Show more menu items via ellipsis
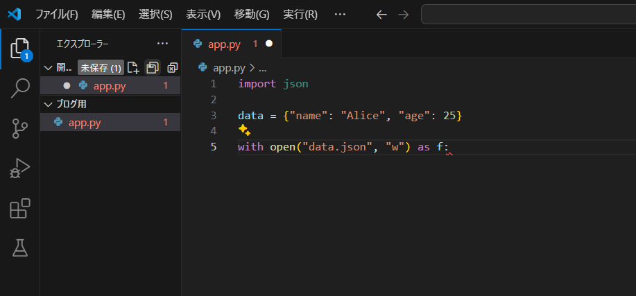This screenshot has width=636, height=296. click(340, 15)
